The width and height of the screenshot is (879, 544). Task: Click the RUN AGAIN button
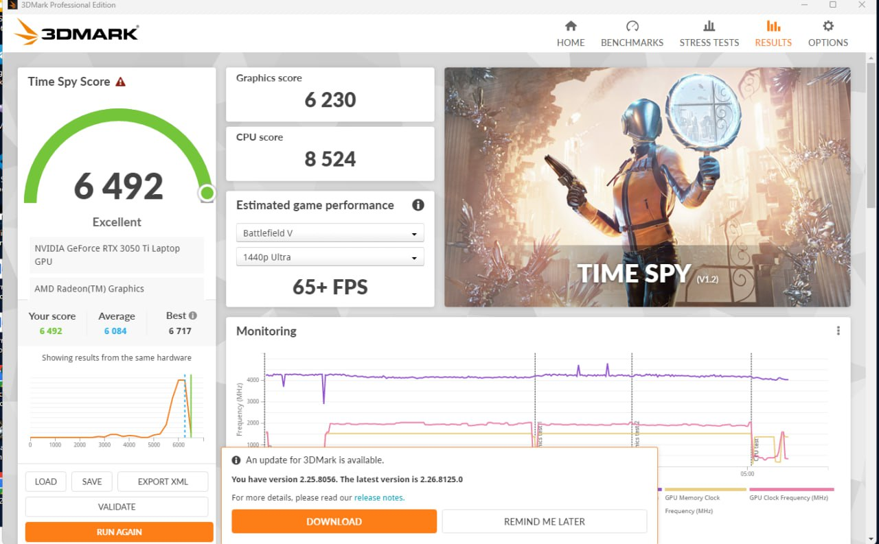[119, 532]
